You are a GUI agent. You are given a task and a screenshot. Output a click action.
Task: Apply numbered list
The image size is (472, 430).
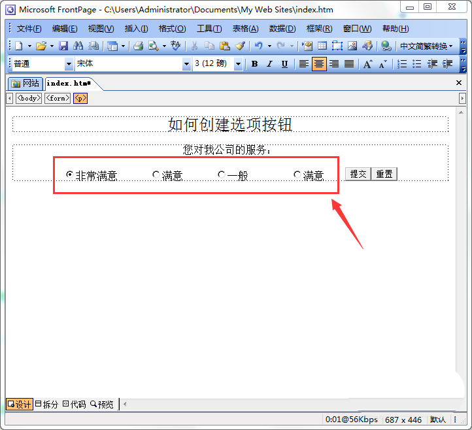pos(402,64)
